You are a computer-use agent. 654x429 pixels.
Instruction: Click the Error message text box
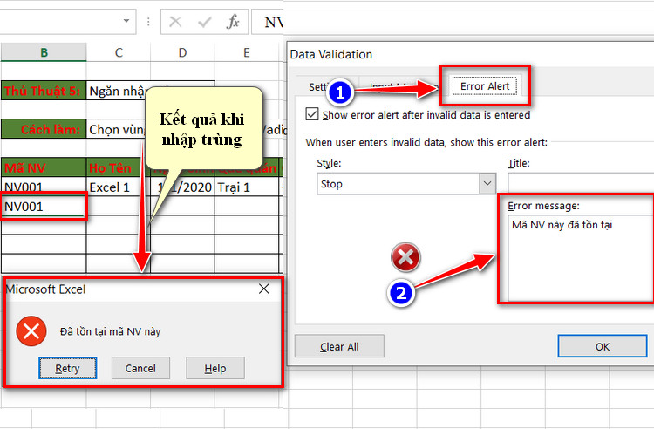coord(581,257)
